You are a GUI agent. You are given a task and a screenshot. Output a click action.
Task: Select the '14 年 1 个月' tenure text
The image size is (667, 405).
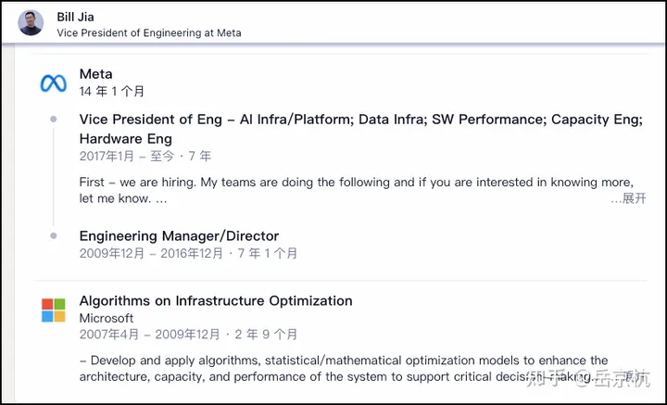point(112,92)
